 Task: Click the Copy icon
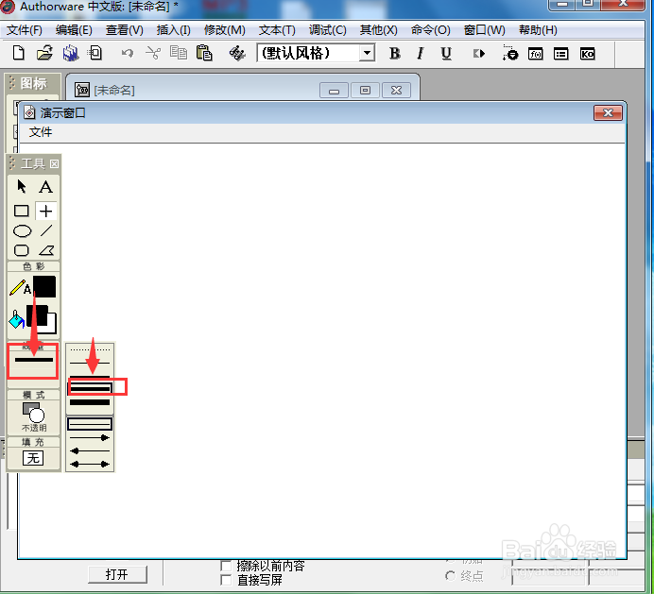(179, 53)
